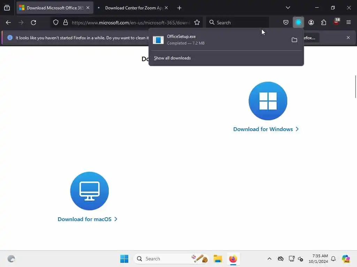
Task: Expand the list all tabs dropdown
Action: pos(288,8)
